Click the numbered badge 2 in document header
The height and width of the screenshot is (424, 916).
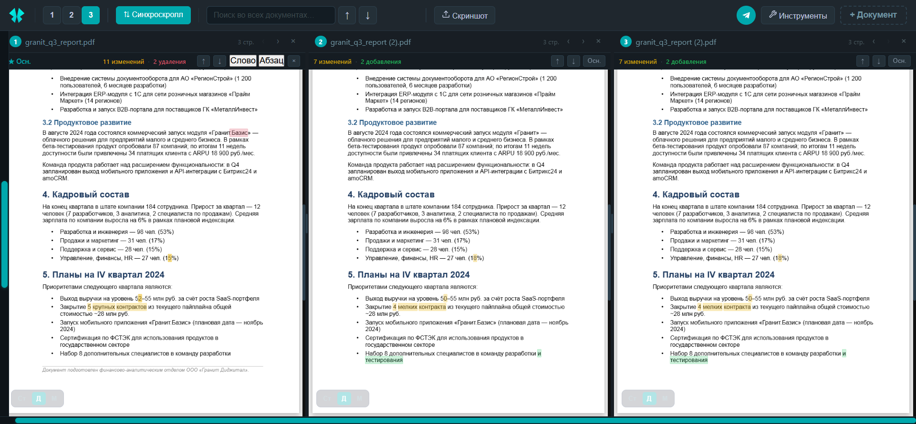pos(321,42)
